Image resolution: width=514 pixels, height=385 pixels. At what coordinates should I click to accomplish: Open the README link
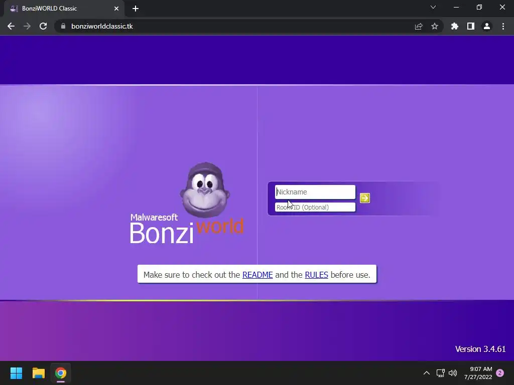click(x=258, y=275)
